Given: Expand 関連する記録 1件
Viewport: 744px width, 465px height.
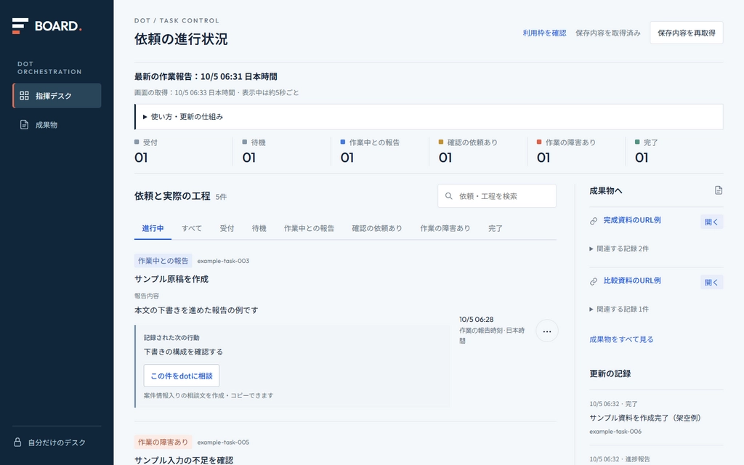Looking at the screenshot, I should 619,310.
